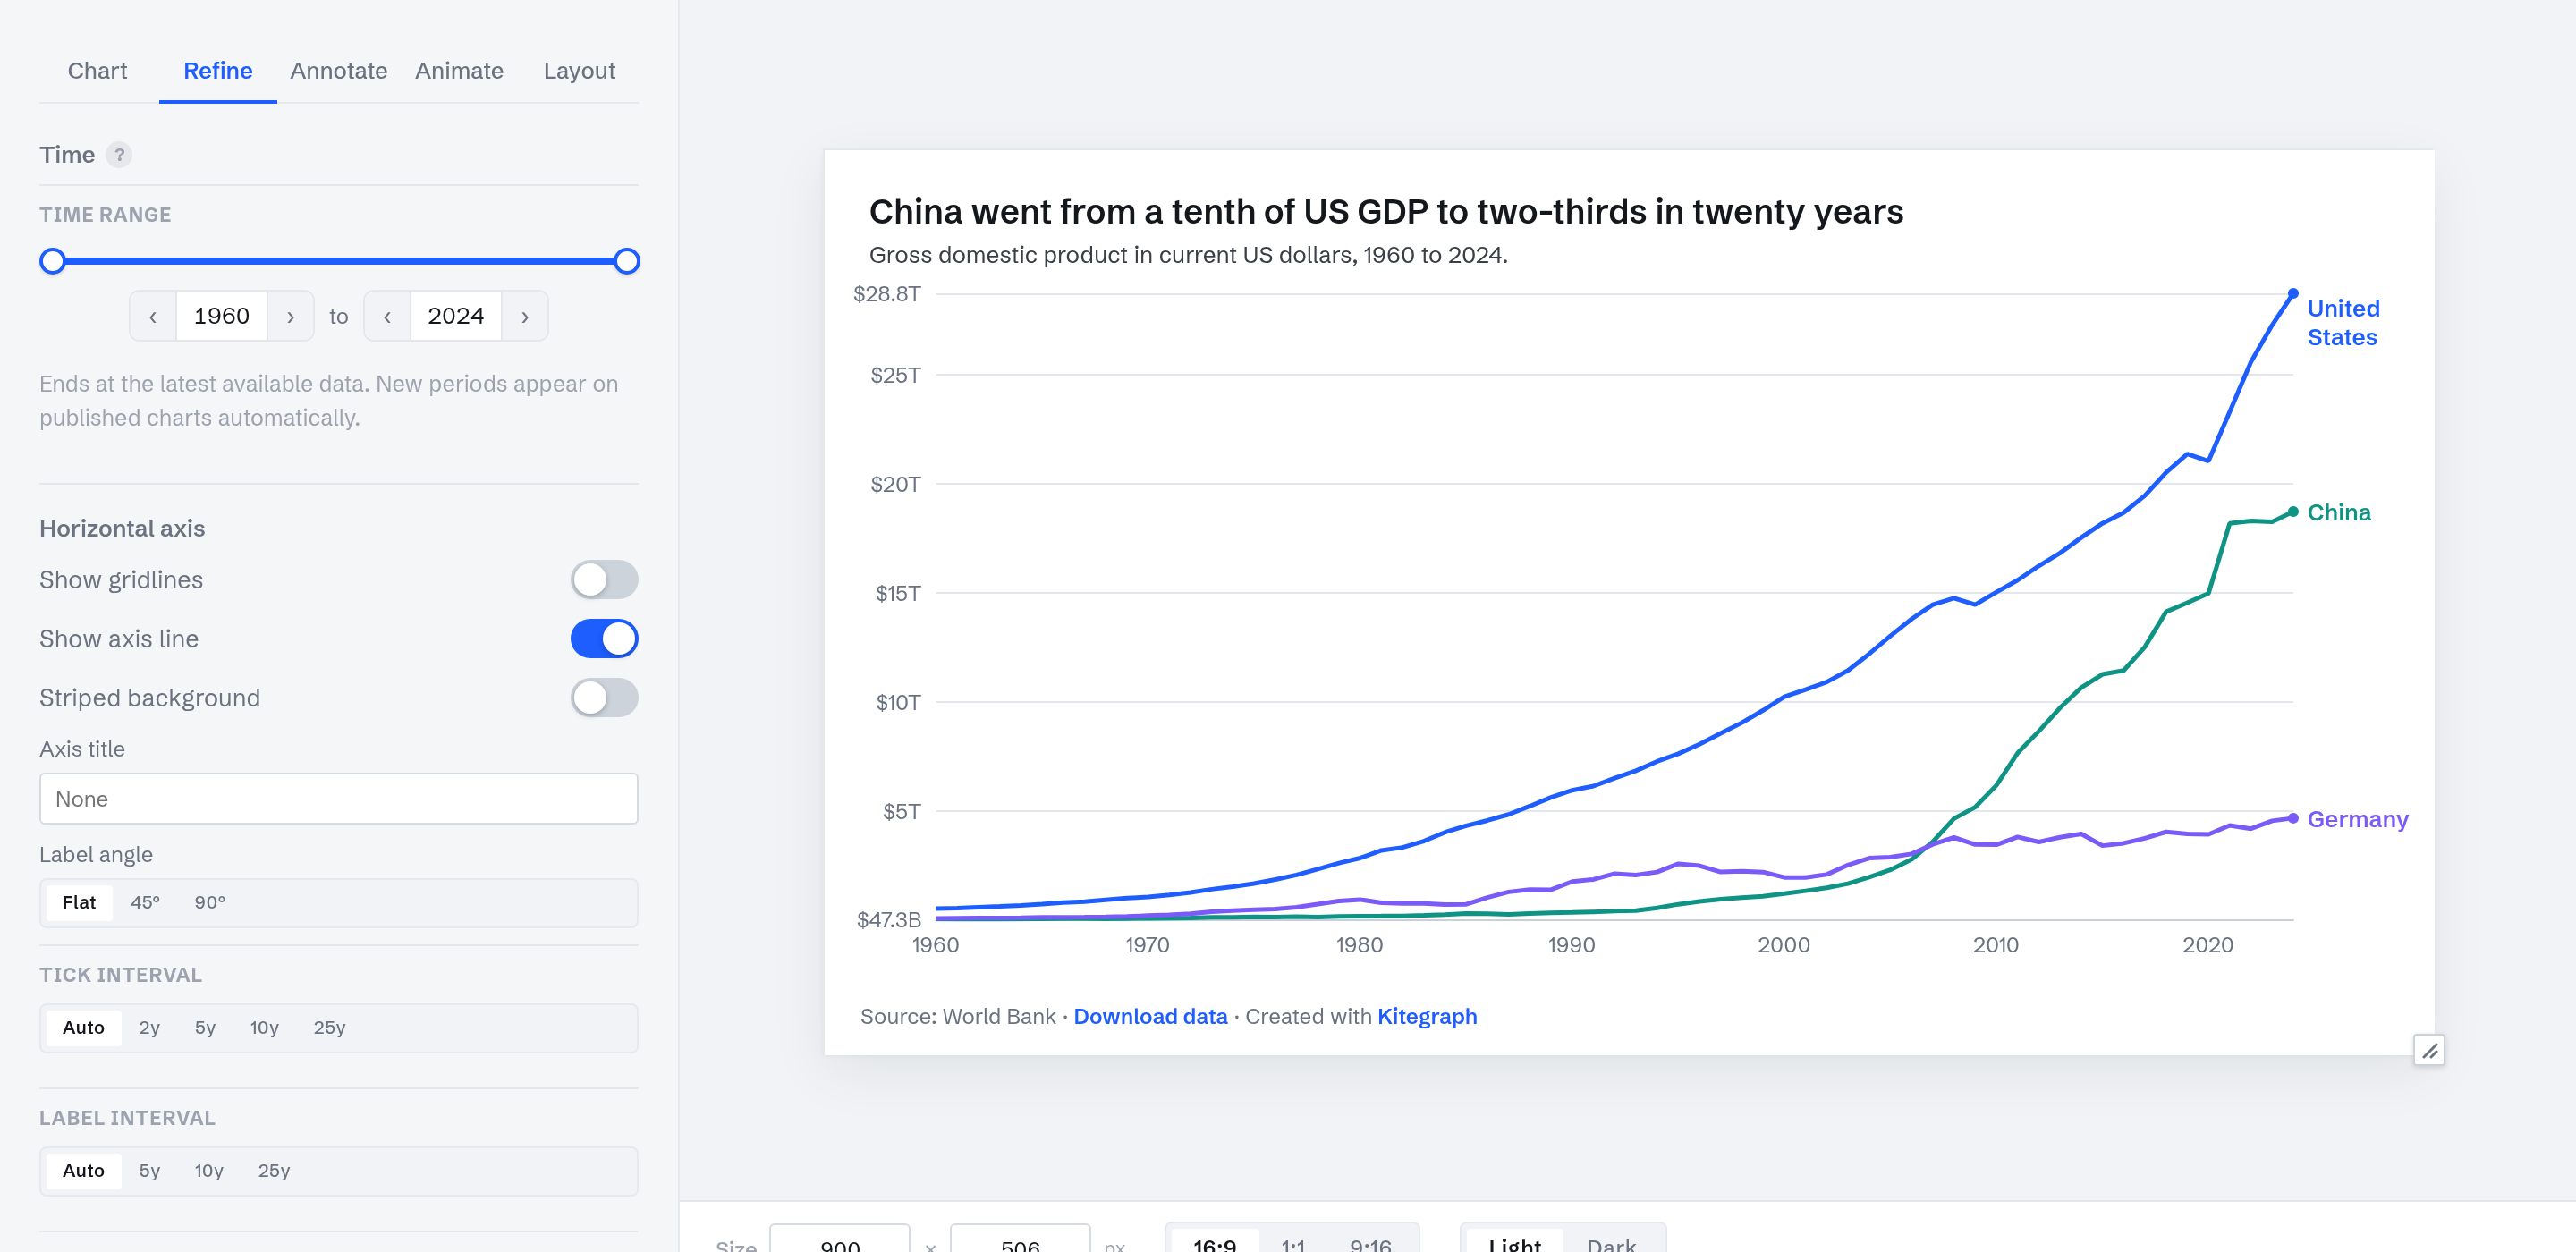Turn off the Show axis line toggle
2576x1252 pixels.
(x=604, y=639)
